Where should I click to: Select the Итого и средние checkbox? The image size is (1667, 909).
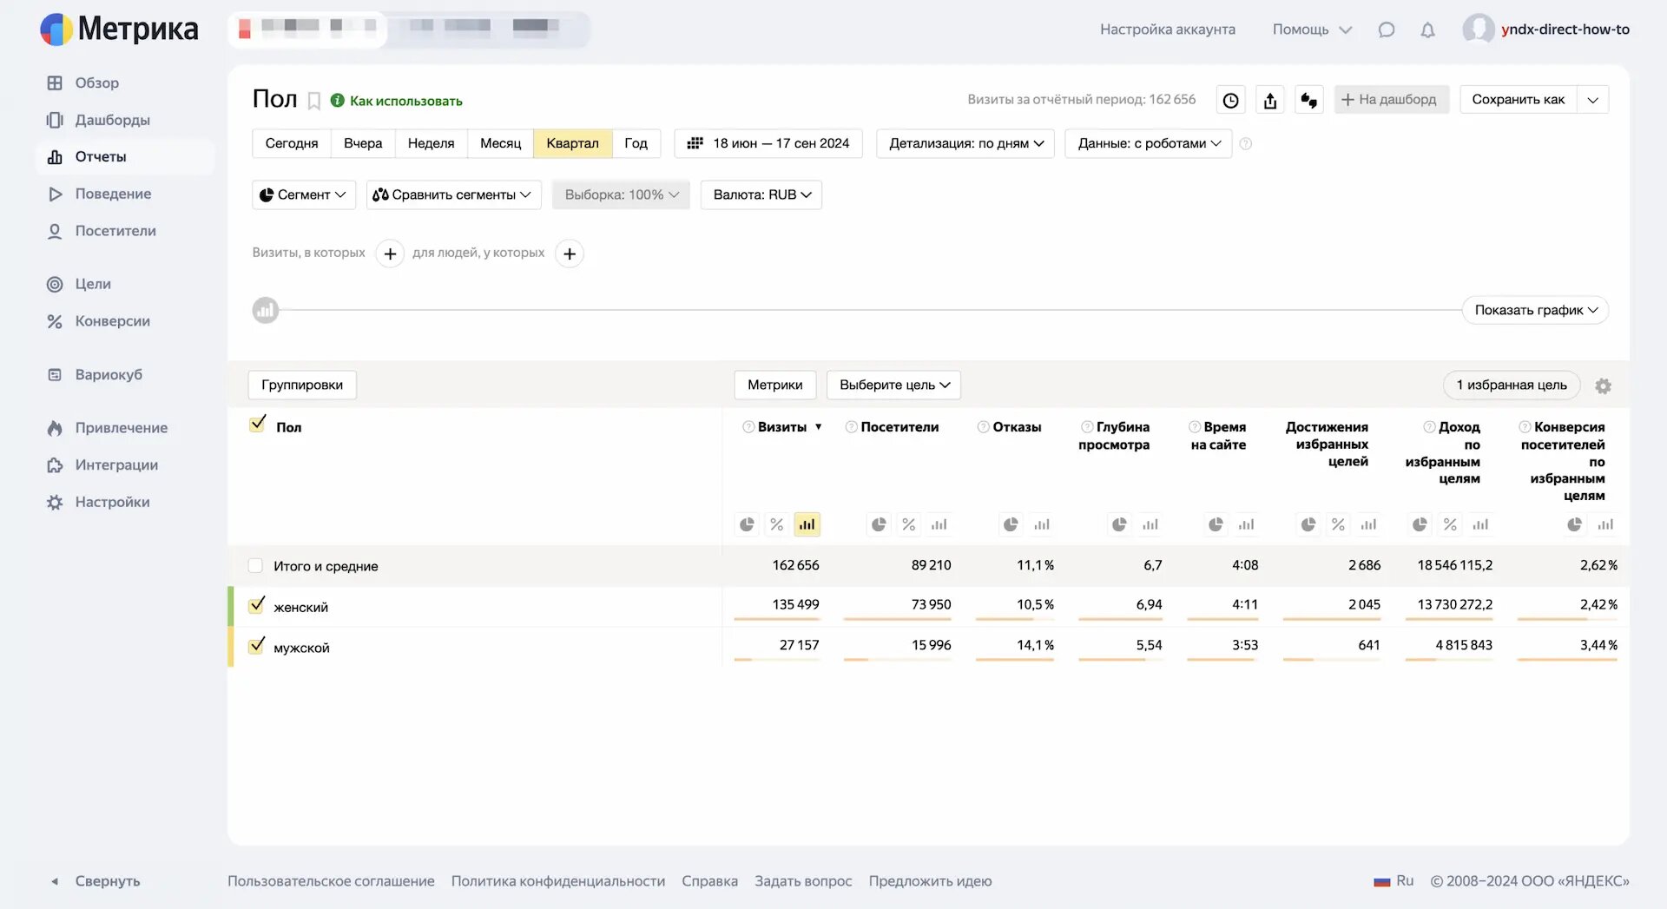tap(255, 566)
